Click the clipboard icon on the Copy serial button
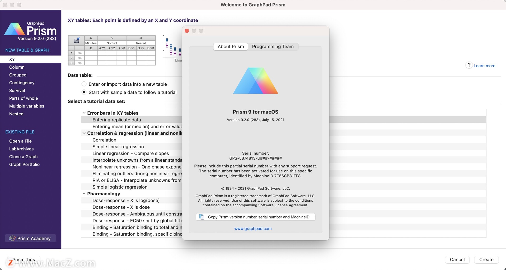 pyautogui.click(x=202, y=217)
